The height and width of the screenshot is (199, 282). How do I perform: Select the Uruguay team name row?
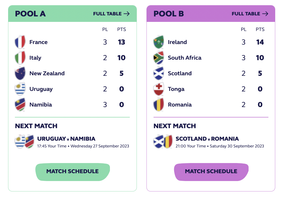pyautogui.click(x=72, y=89)
